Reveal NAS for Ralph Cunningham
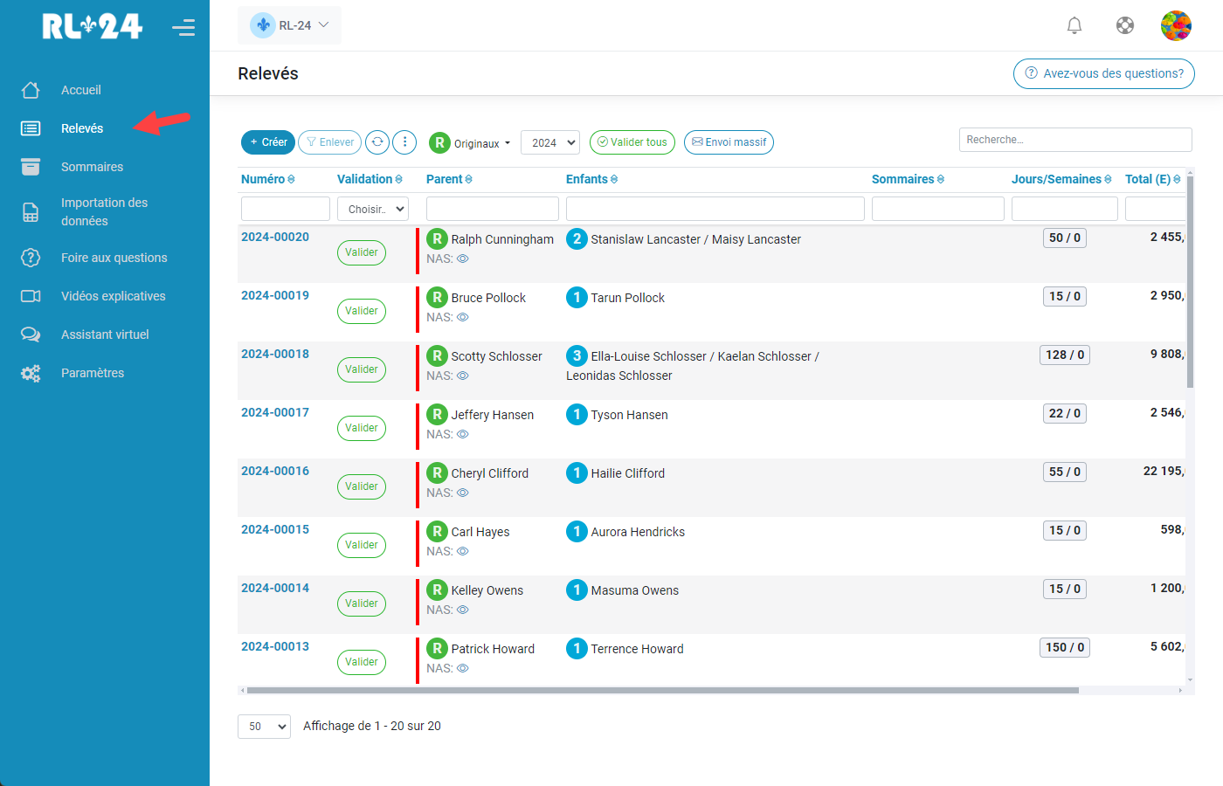The image size is (1223, 786). [463, 259]
